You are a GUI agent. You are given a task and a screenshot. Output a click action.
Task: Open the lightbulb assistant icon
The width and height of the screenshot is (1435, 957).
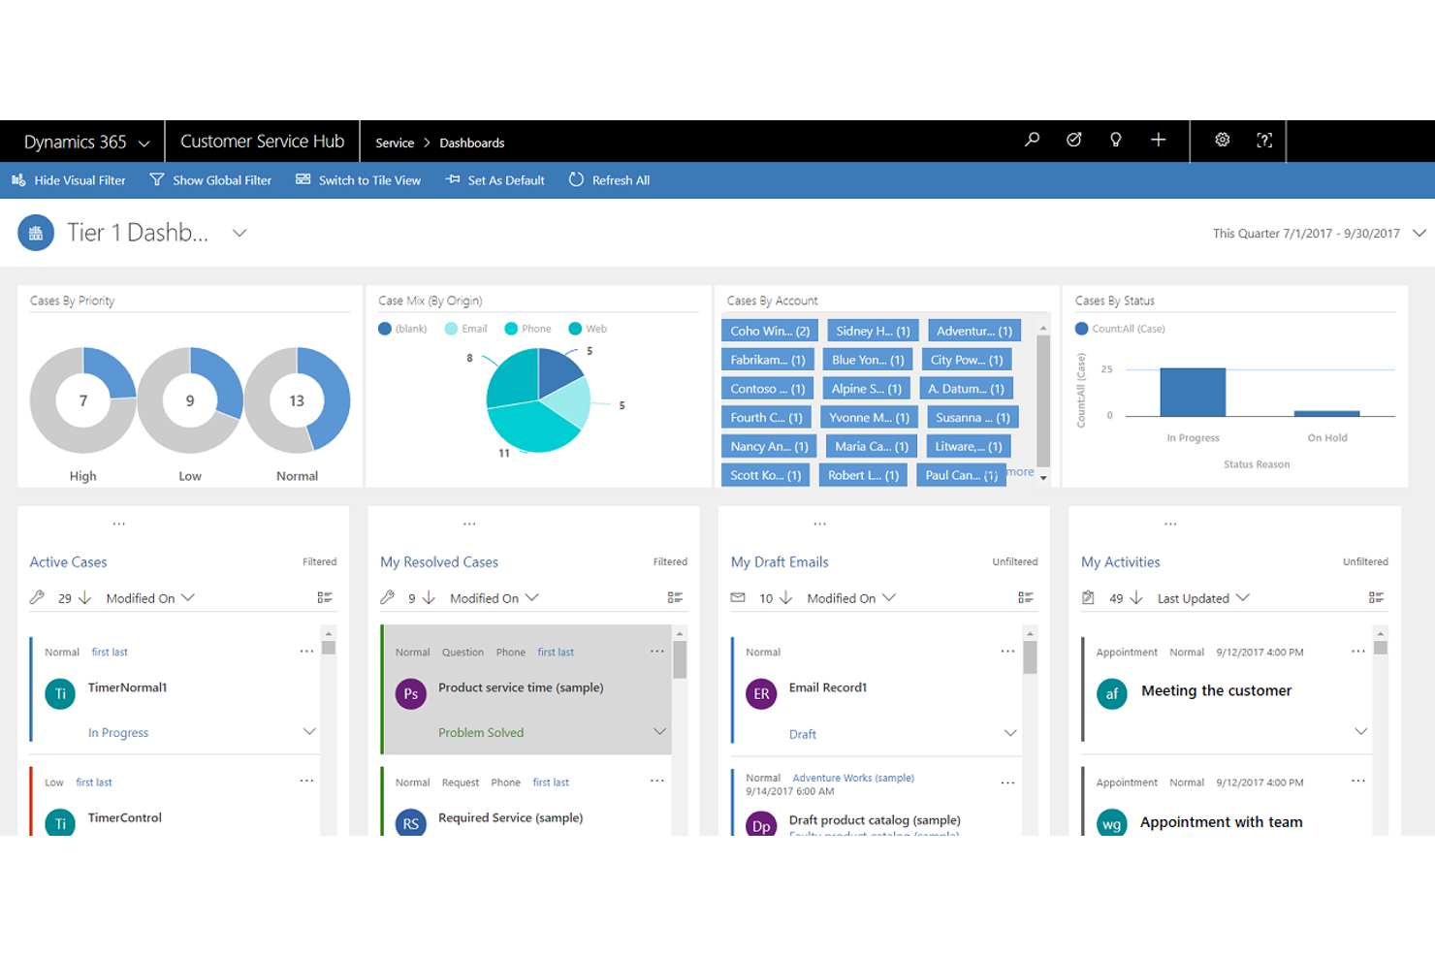(x=1116, y=141)
